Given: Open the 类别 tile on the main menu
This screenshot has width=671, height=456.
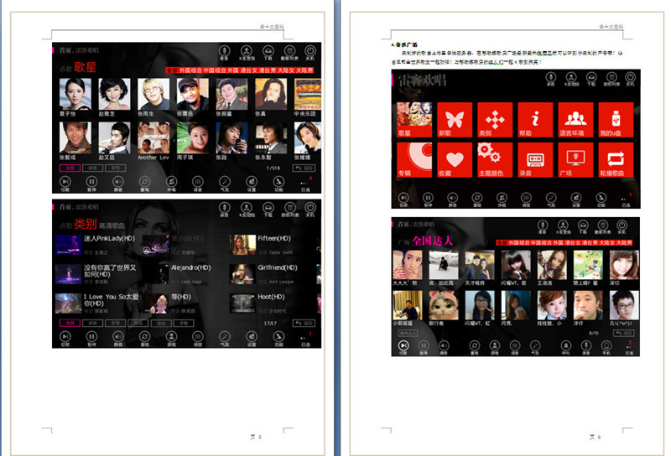Looking at the screenshot, I should [x=495, y=120].
